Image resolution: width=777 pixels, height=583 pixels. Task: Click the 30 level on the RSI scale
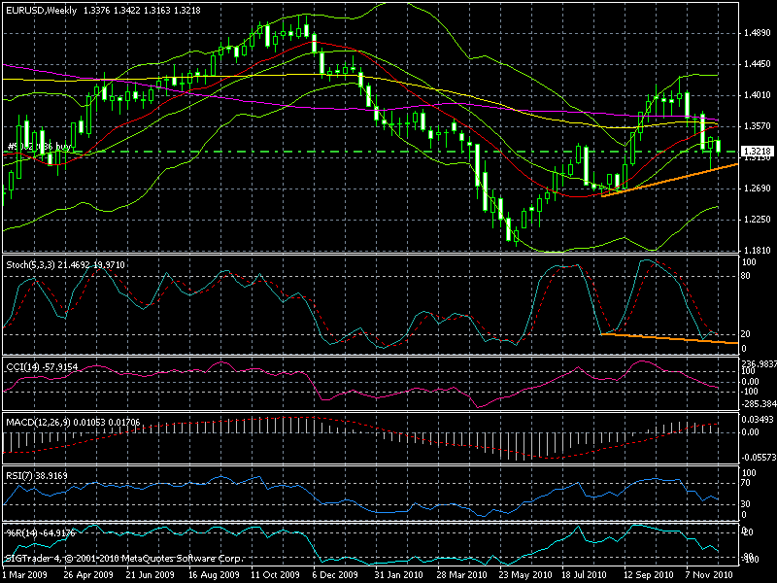[746, 504]
